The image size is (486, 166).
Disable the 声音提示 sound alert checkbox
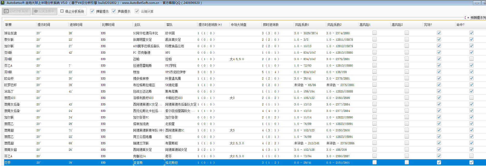[x=114, y=11]
